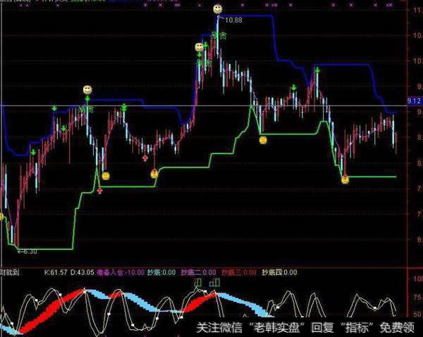Click the smiley face above the 10.88 peak
The image size is (423, 337).
[217, 9]
